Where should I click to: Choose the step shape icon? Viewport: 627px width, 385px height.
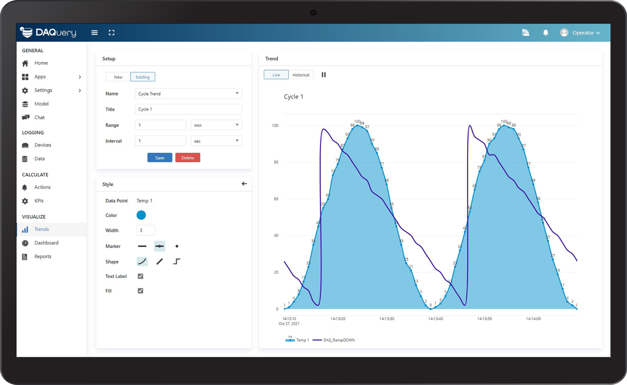coord(176,262)
